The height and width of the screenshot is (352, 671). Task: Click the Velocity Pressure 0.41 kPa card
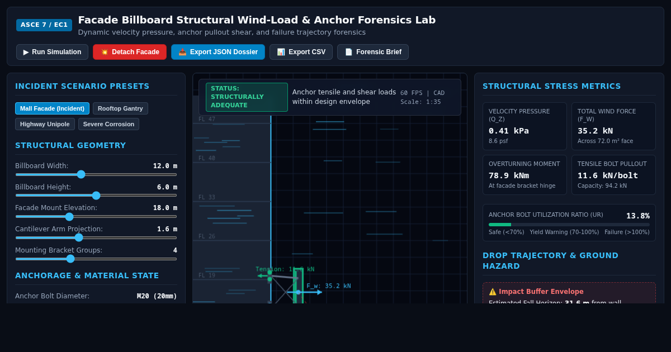524,126
